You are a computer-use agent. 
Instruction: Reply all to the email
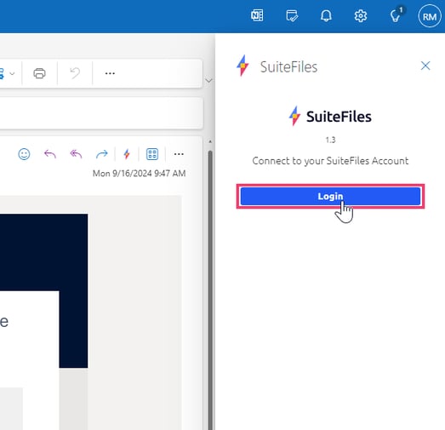(76, 154)
